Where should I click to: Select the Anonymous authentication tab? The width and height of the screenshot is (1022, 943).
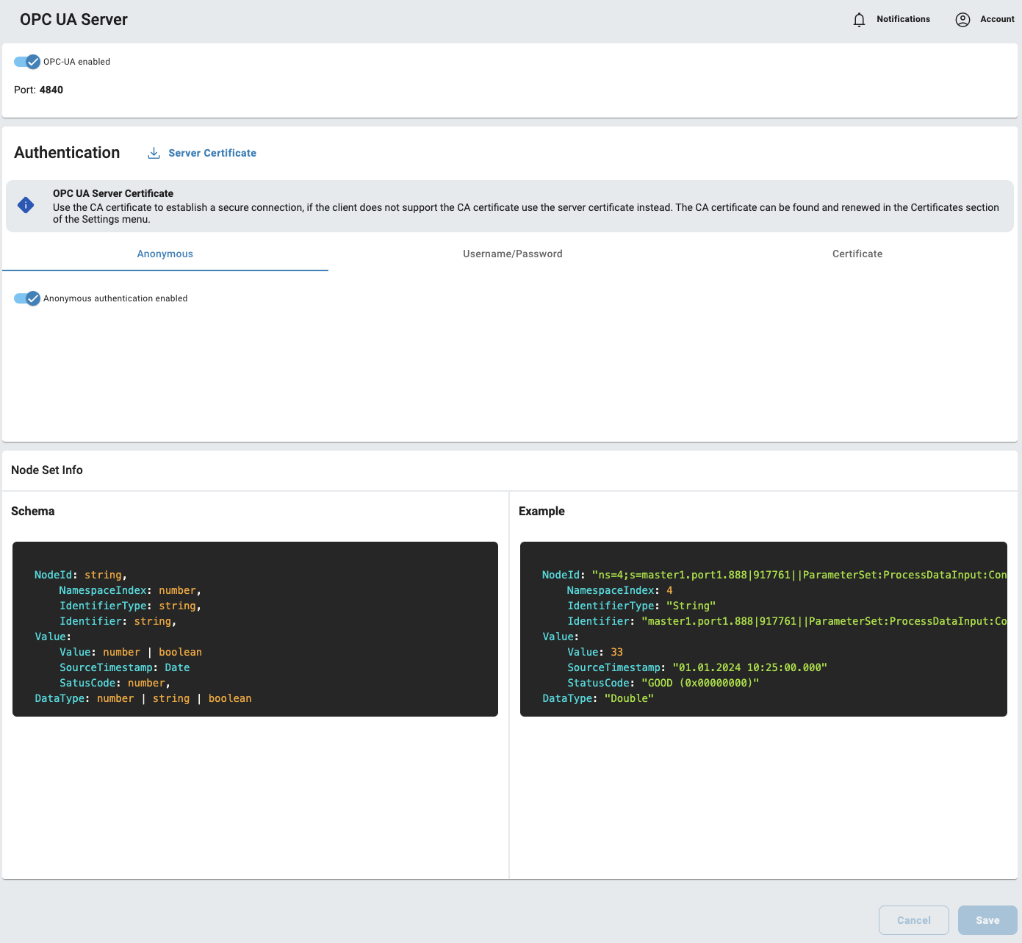[165, 254]
